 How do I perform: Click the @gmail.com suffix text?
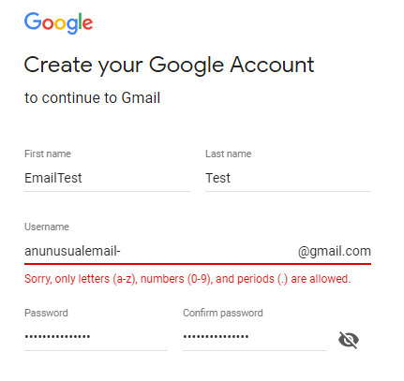coord(335,251)
